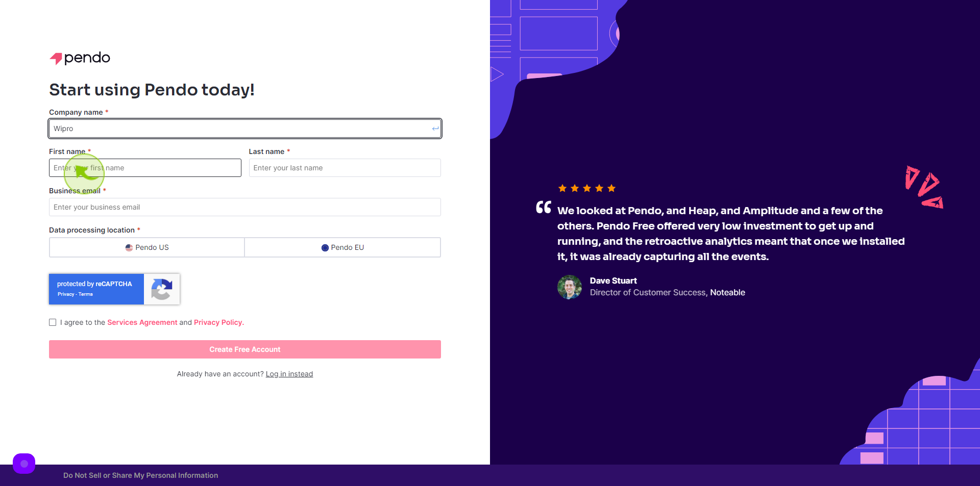Focus the Last name input field
980x486 pixels.
point(345,168)
